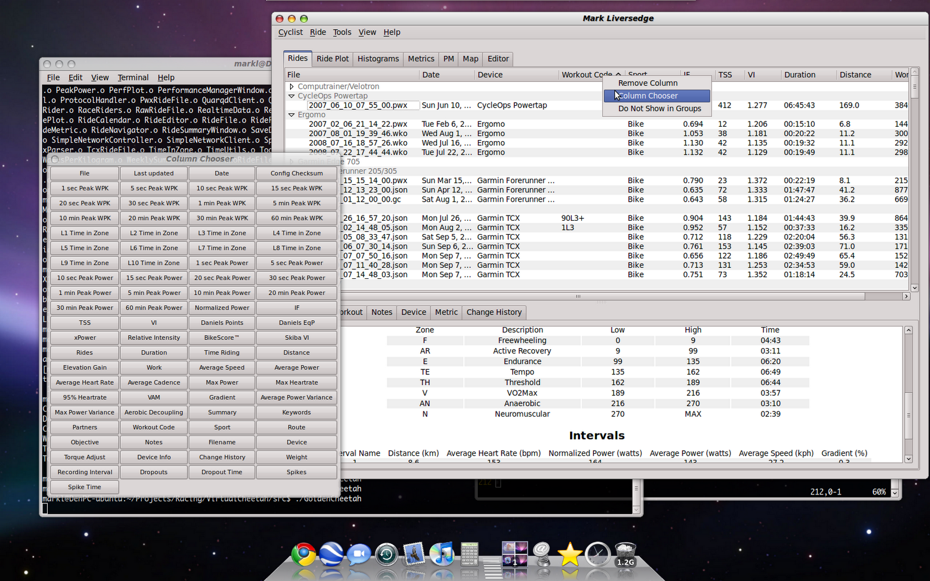
Task: Switch to the Ride Plot tab
Action: tap(332, 59)
